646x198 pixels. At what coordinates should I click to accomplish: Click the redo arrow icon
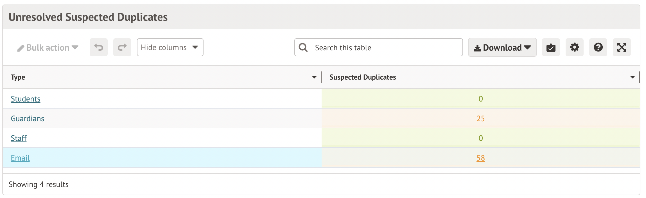(122, 47)
